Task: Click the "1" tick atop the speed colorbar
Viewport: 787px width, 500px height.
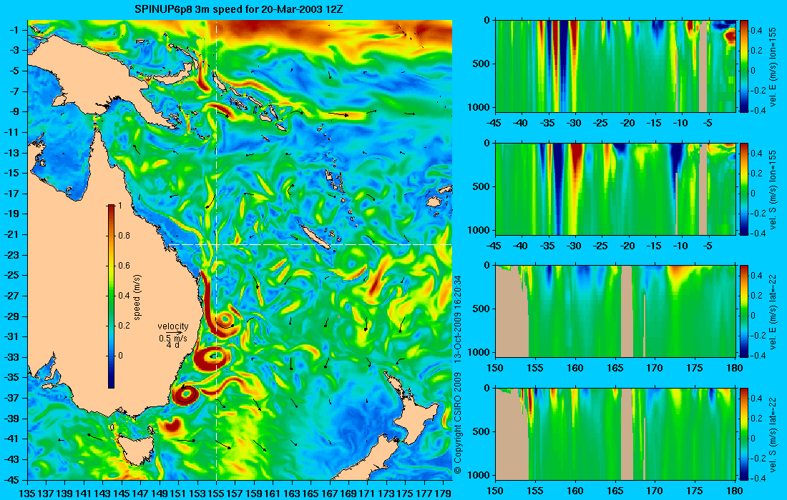Action: point(119,206)
